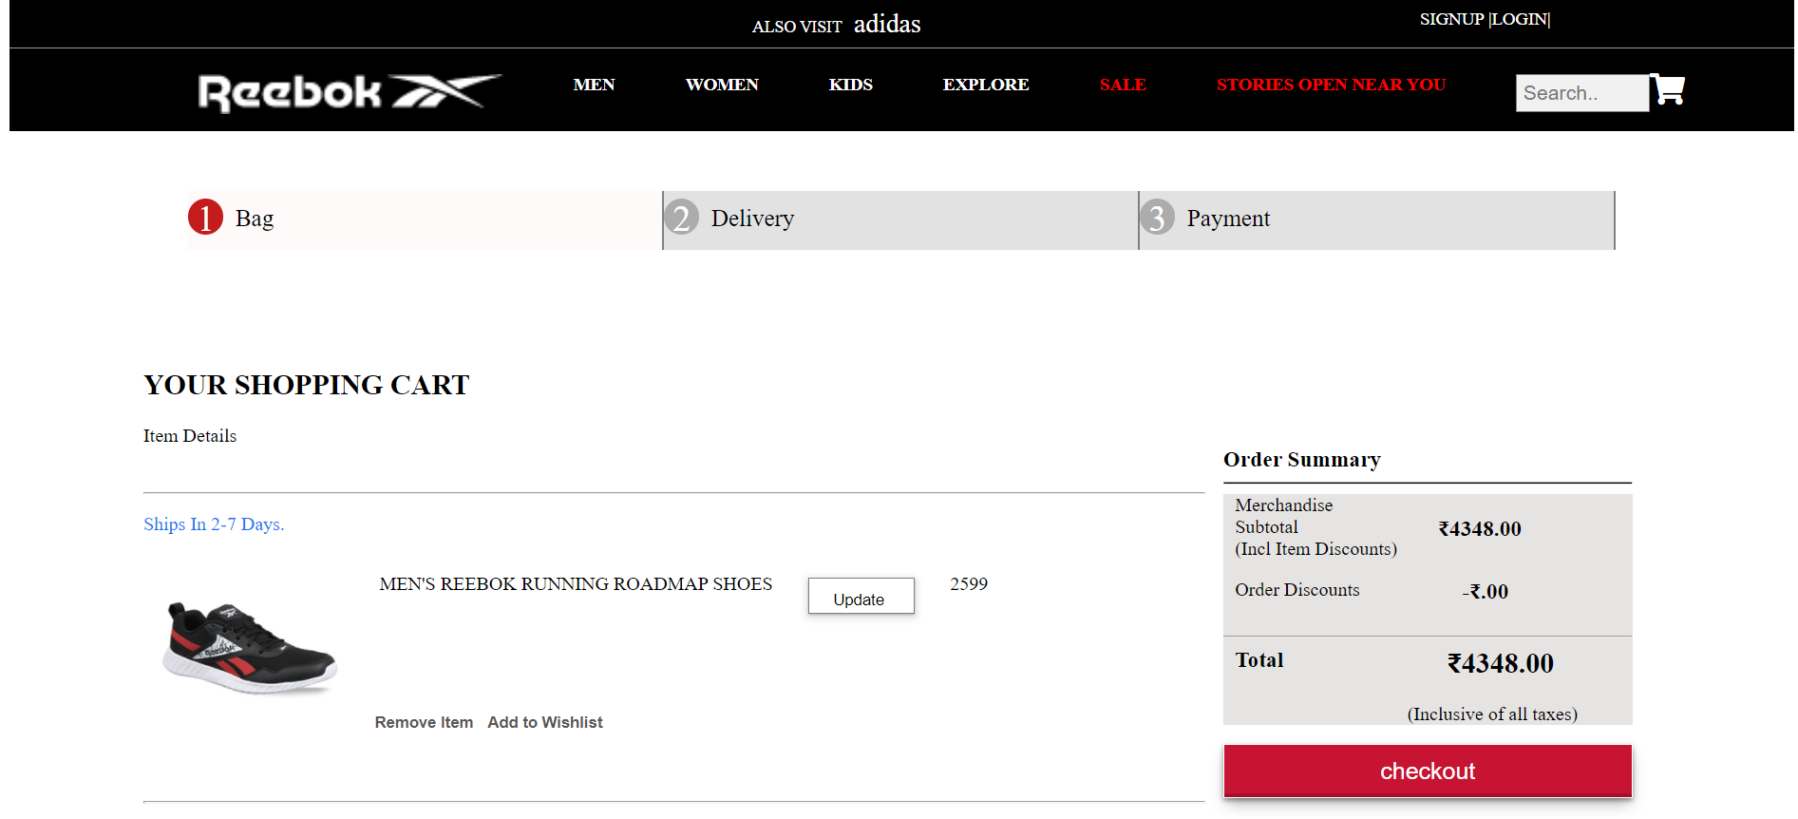1798x819 pixels.
Task: Click the Reebok logo
Action: (x=350, y=92)
